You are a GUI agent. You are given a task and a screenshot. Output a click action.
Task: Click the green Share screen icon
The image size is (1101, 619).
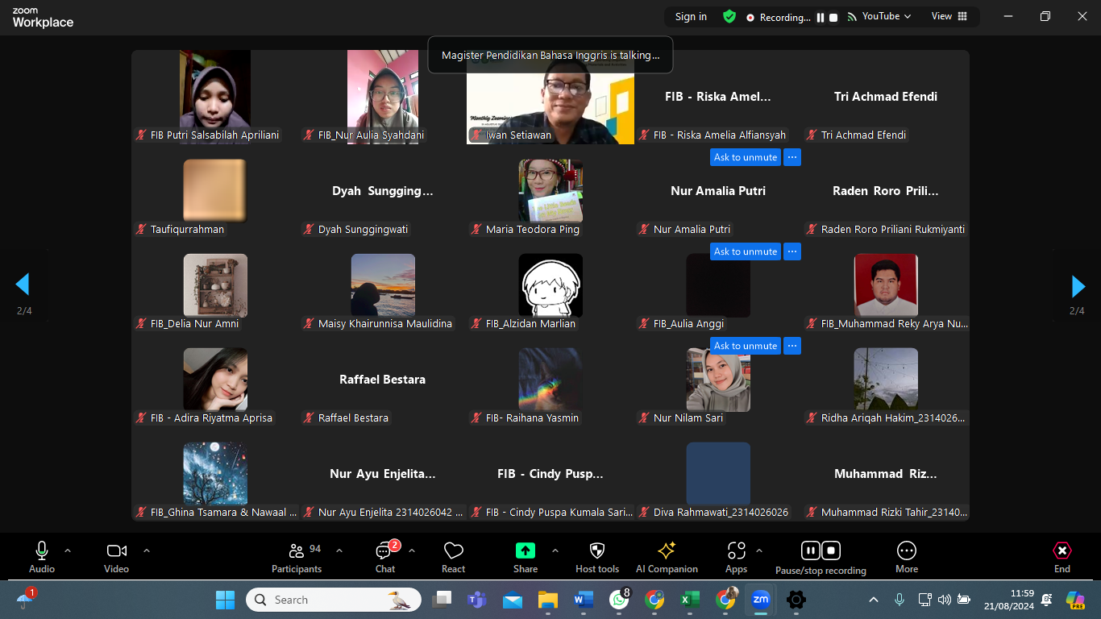526,550
